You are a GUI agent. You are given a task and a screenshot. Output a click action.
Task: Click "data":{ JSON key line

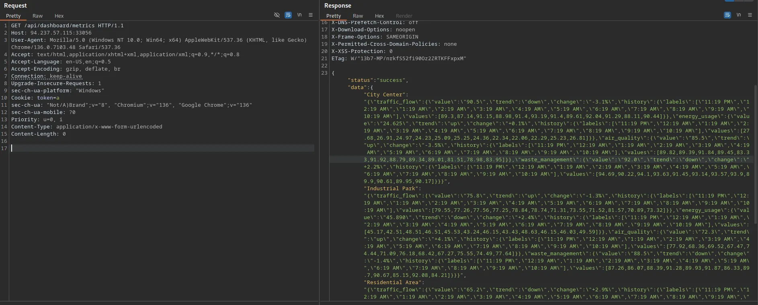(x=361, y=87)
